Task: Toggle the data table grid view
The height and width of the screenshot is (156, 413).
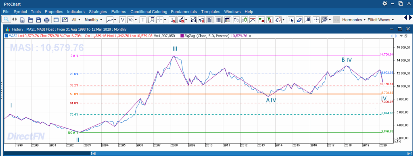Action: coord(218,20)
